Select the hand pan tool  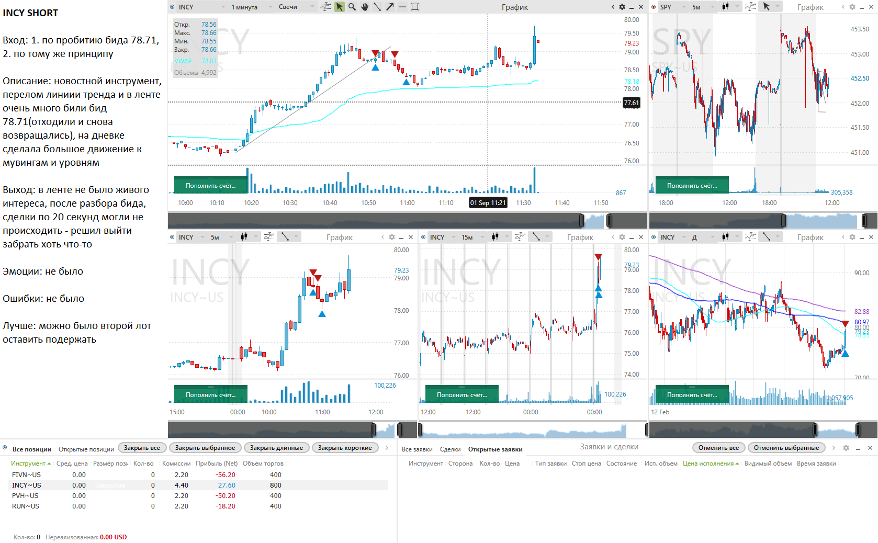365,7
